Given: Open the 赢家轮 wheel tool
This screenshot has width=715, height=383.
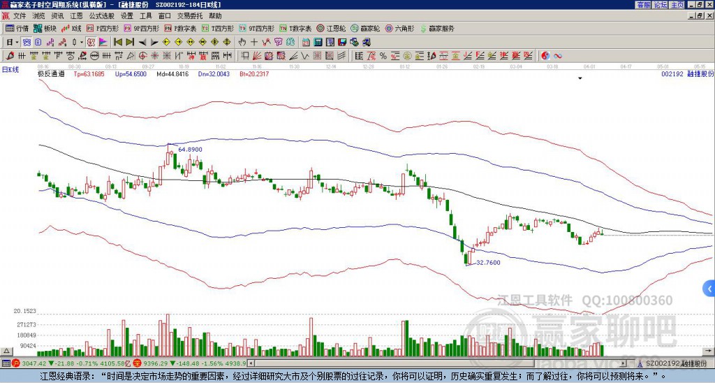Looking at the screenshot, I should tap(365, 28).
